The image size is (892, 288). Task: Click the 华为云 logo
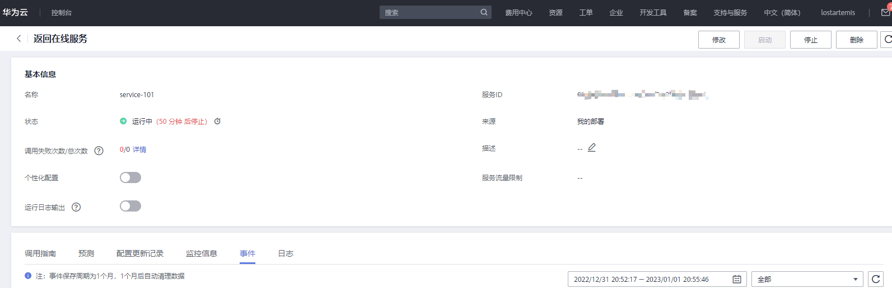(x=15, y=12)
